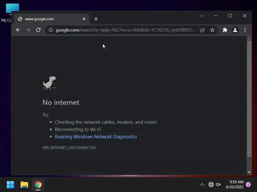Go back to the previous page

[x=18, y=30]
